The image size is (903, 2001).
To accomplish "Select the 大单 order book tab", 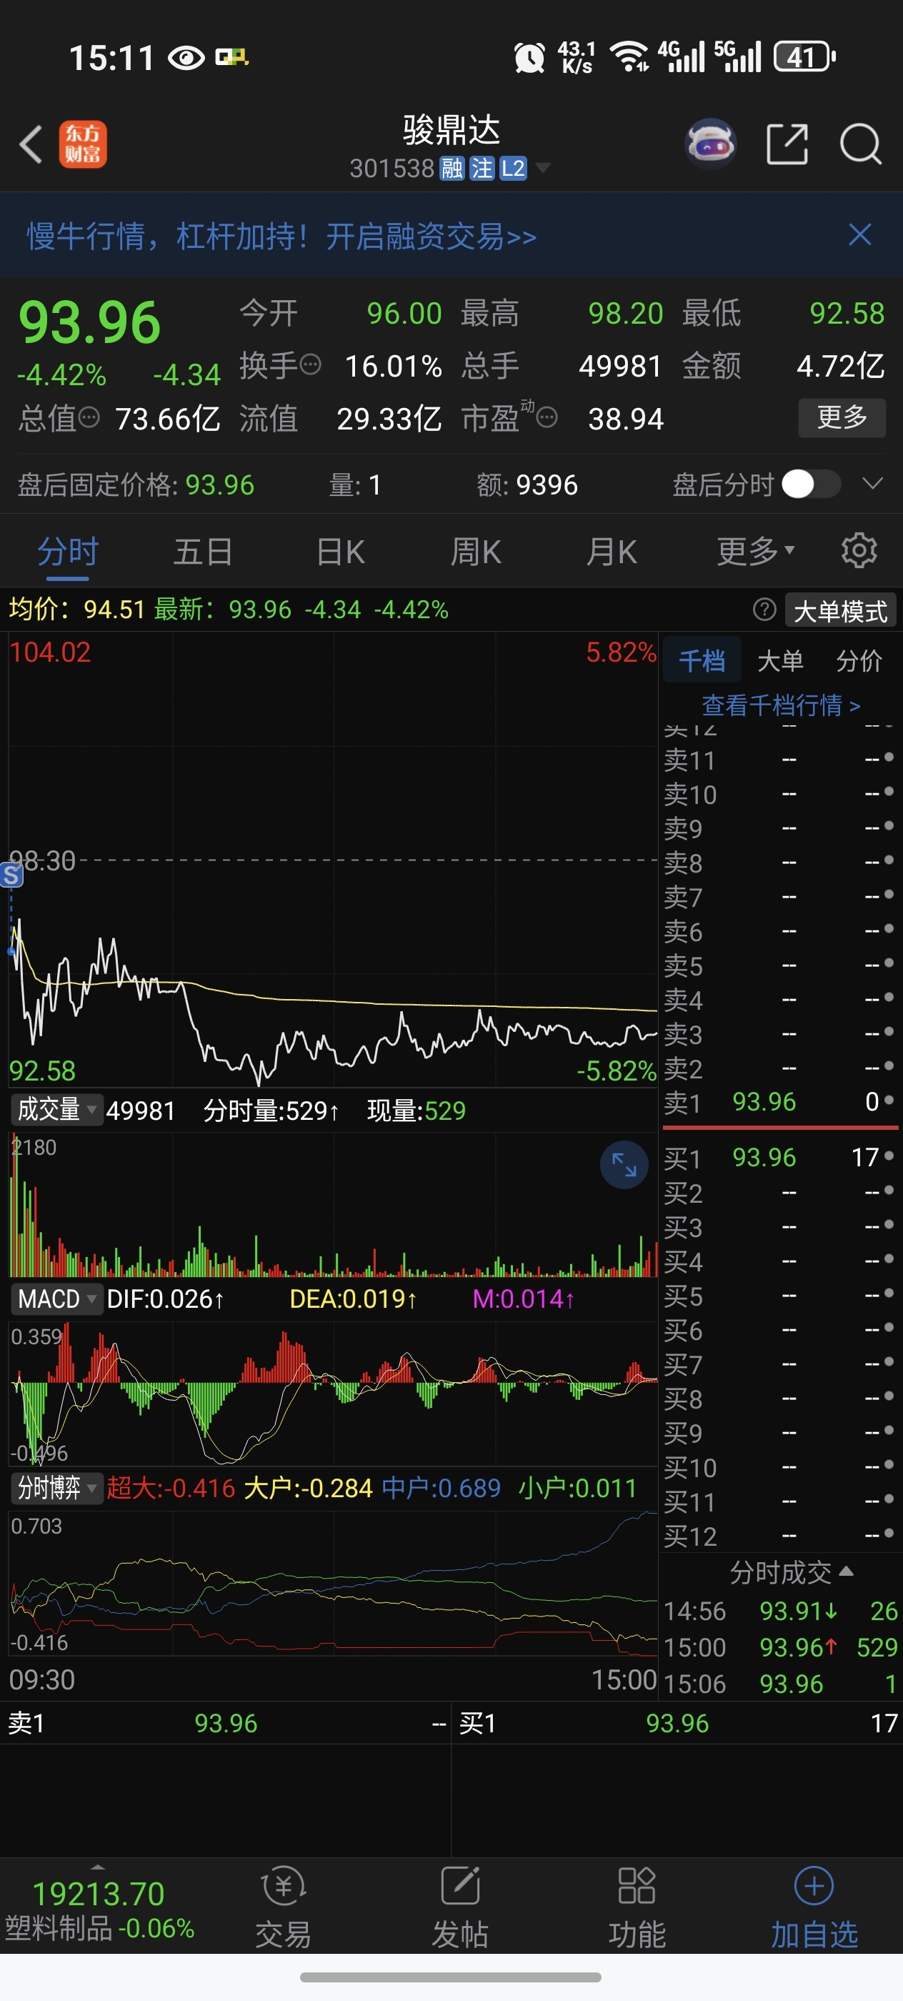I will (x=779, y=661).
